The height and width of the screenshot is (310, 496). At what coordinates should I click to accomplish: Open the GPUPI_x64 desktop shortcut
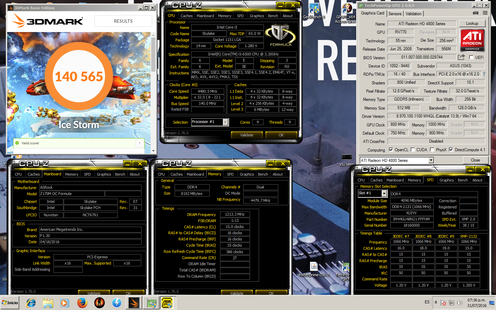(346, 13)
